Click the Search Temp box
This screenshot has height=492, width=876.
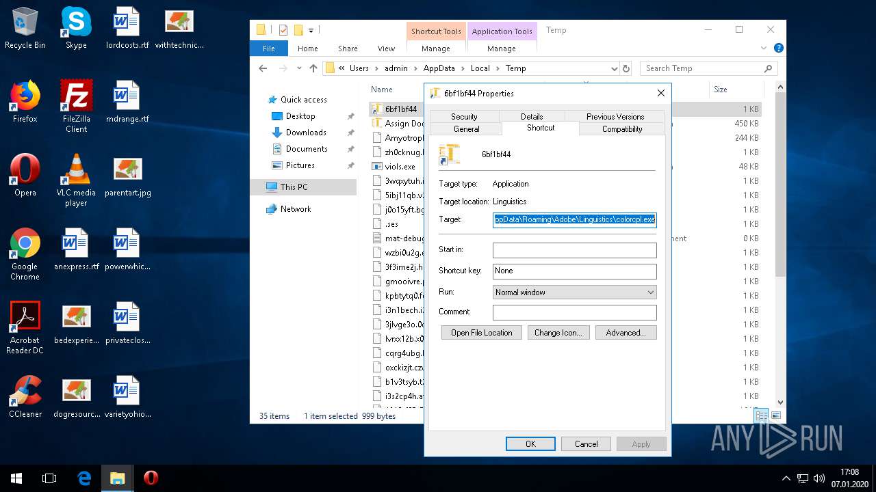pos(709,68)
